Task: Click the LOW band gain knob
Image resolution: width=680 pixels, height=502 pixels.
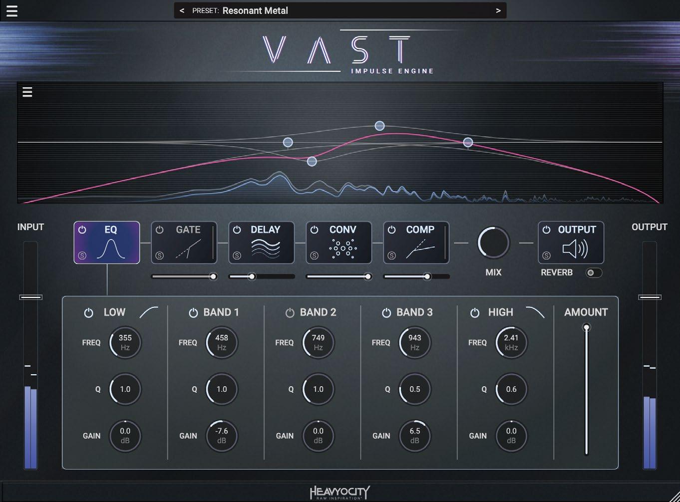Action: tap(125, 436)
